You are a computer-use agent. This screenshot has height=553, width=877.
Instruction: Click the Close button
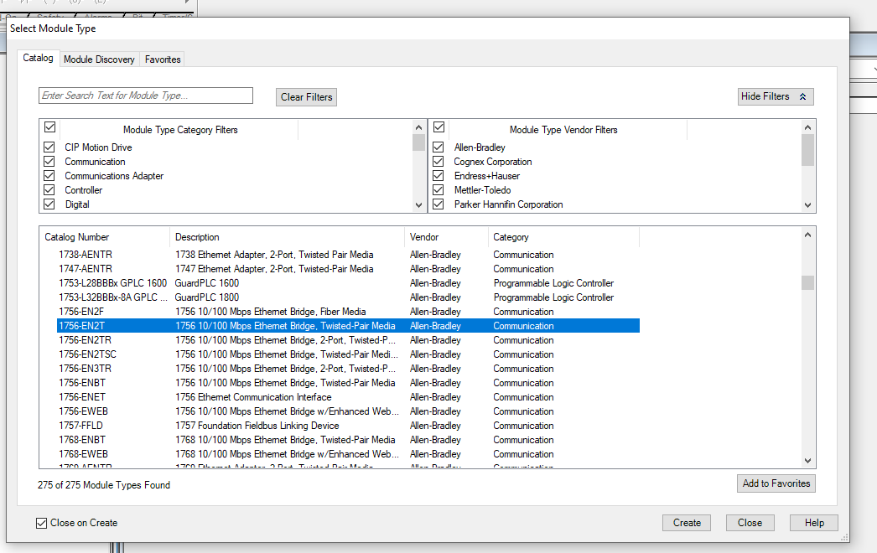(750, 523)
